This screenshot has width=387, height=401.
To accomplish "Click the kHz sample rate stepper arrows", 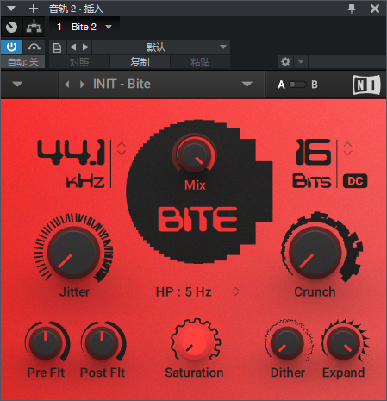I will (122, 148).
